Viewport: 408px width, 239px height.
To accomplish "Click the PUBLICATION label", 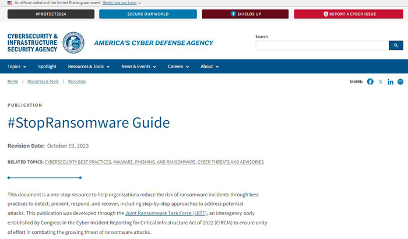I will tap(24, 105).
